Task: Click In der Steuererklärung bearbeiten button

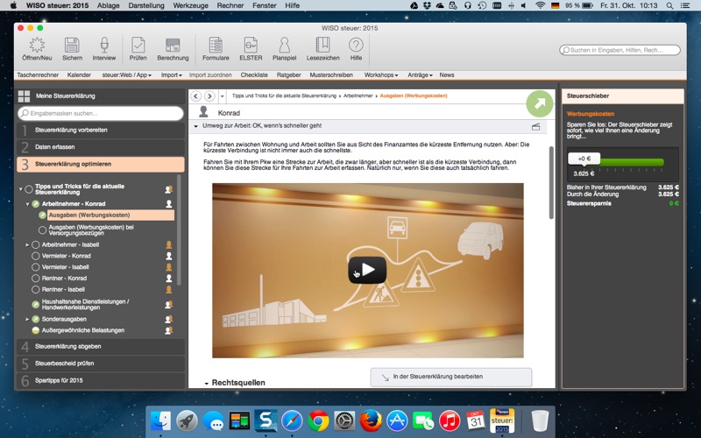Action: point(451,377)
